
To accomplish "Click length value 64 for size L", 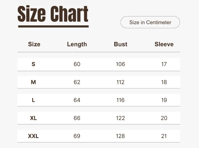I will (77, 100).
